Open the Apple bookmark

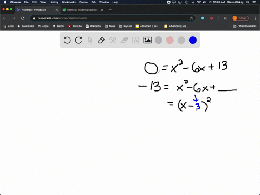pyautogui.click(x=43, y=26)
